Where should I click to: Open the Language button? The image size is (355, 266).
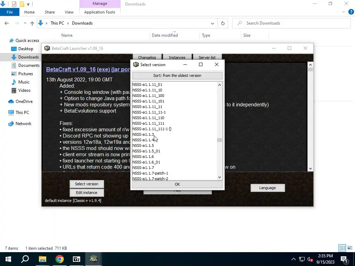[x=268, y=188]
